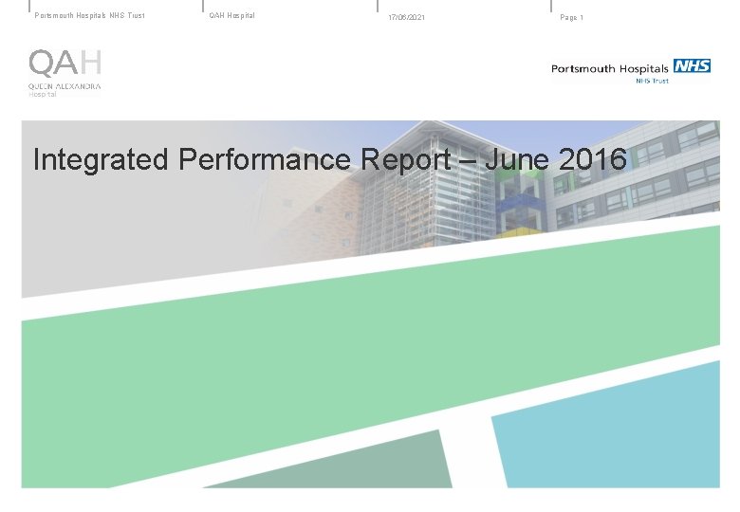740x512 pixels.
Task: Click the date '17/06/2021' in header
Action: 406,17
